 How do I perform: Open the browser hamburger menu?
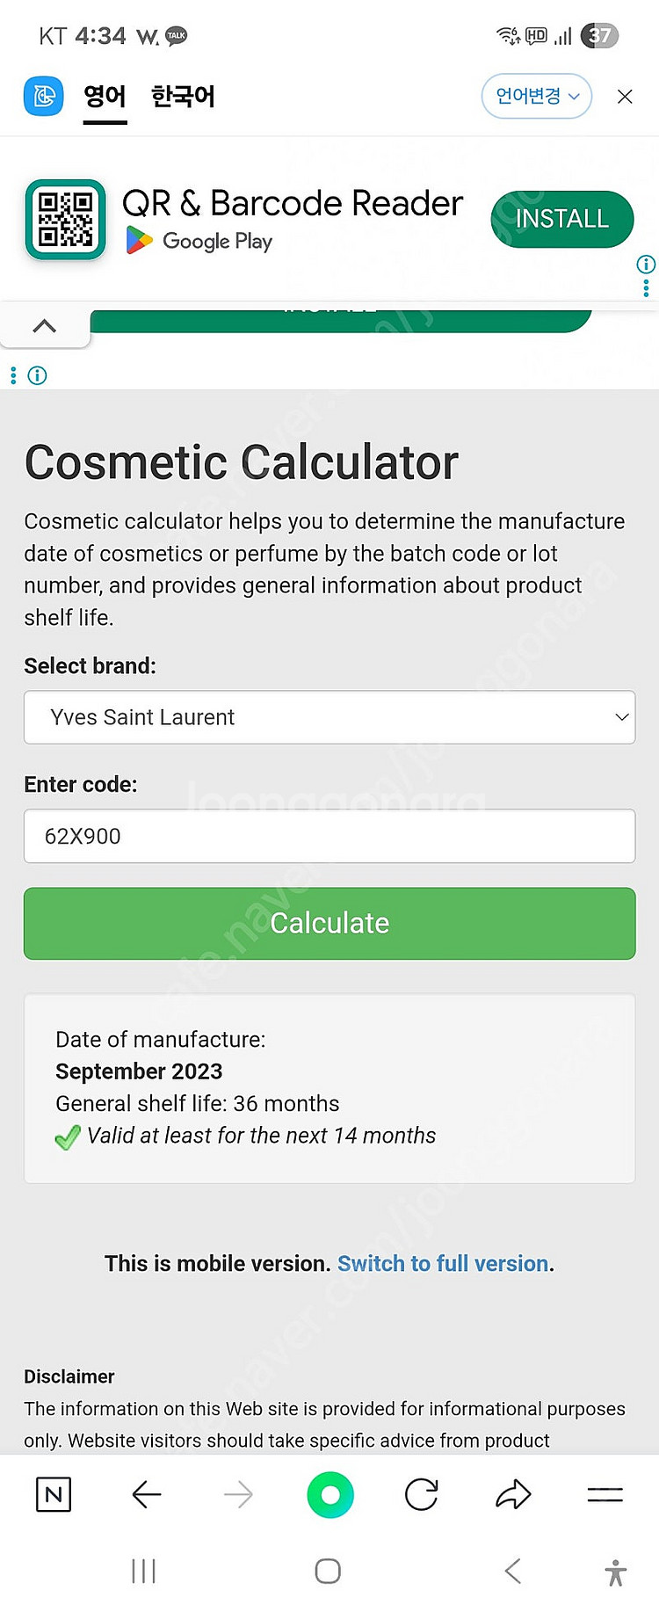[x=605, y=1494]
